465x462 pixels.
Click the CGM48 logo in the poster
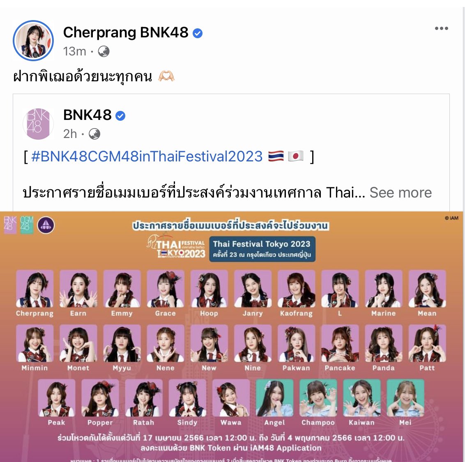27,225
